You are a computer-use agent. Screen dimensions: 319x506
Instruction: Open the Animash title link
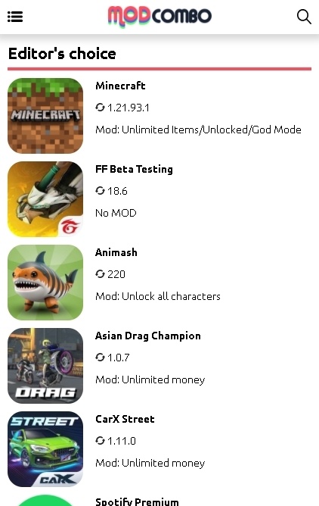click(116, 252)
